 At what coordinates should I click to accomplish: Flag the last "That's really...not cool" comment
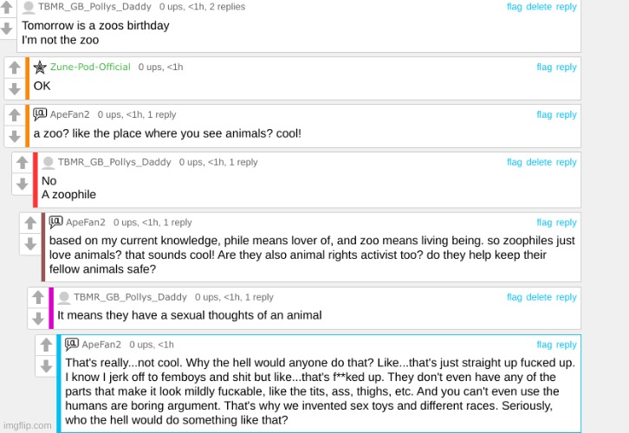(x=544, y=345)
